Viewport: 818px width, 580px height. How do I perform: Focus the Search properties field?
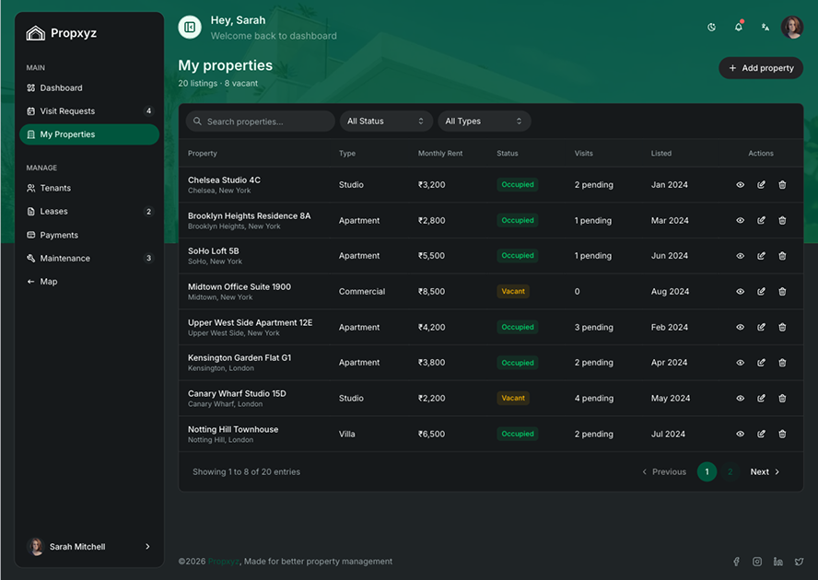[x=261, y=121]
